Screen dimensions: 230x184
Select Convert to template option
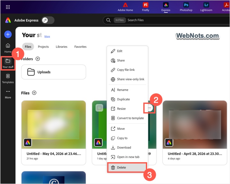(127, 118)
